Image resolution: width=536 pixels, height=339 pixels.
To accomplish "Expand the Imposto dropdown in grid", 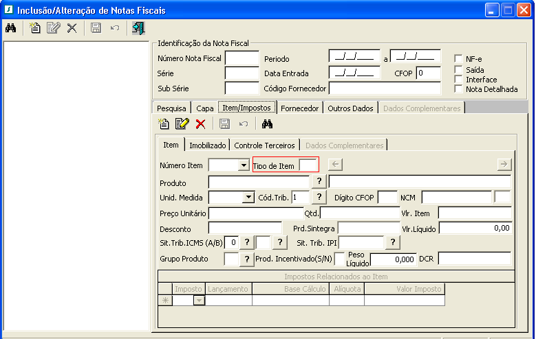I will (199, 301).
